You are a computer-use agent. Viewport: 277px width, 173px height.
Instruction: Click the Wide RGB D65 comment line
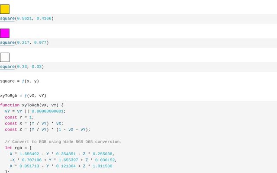point(63,141)
